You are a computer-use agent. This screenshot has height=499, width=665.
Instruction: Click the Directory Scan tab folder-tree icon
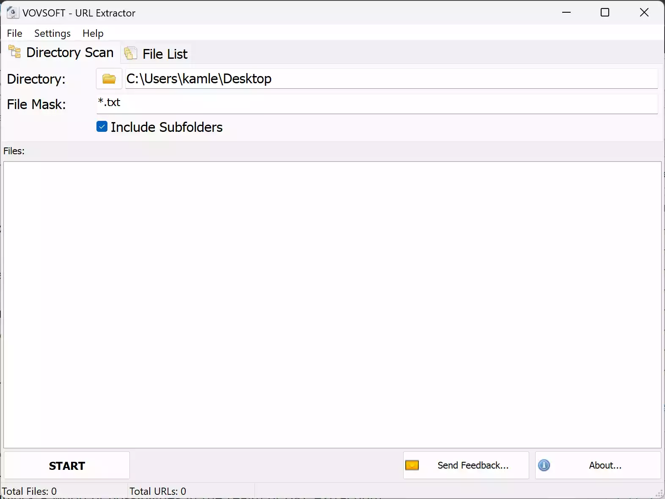point(15,52)
